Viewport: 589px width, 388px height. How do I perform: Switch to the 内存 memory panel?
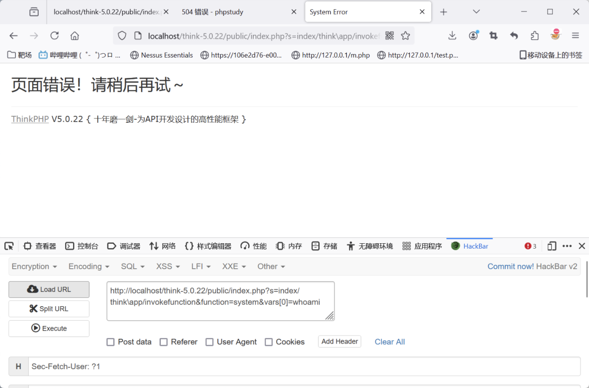coord(289,246)
